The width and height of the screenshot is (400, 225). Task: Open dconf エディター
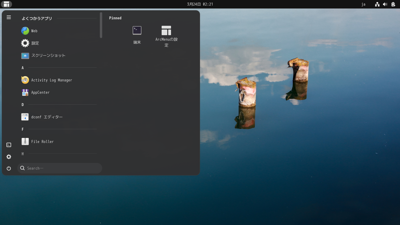(x=59, y=117)
